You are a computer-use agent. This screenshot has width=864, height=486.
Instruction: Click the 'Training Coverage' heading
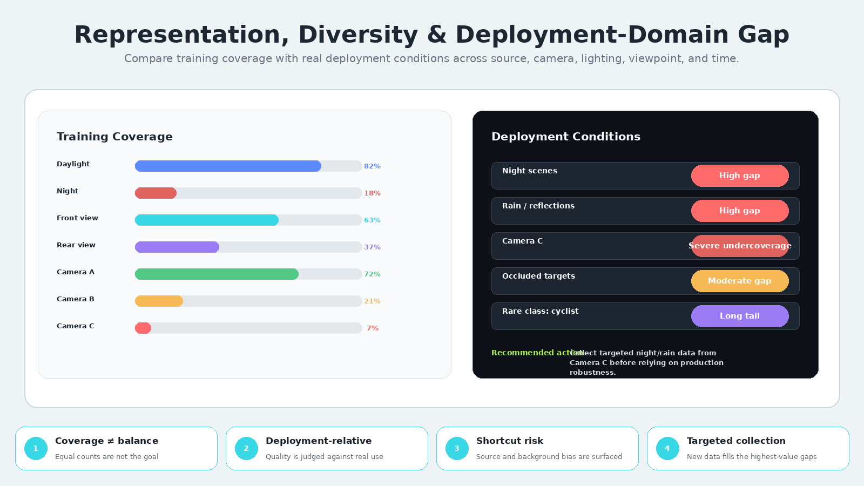115,137
